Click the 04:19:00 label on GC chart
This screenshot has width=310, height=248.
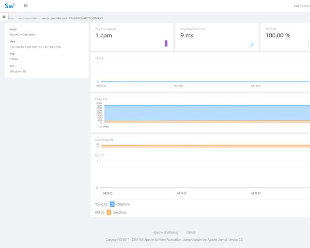click(x=256, y=193)
